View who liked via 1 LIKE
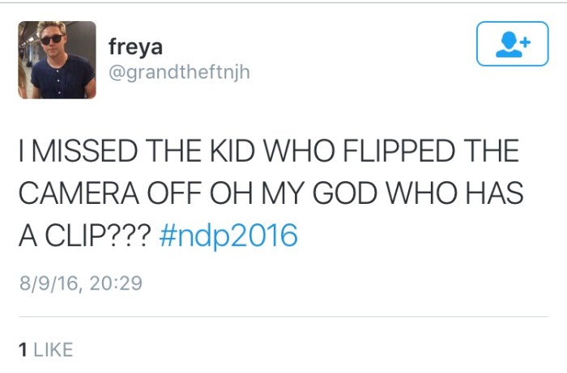 click(46, 350)
